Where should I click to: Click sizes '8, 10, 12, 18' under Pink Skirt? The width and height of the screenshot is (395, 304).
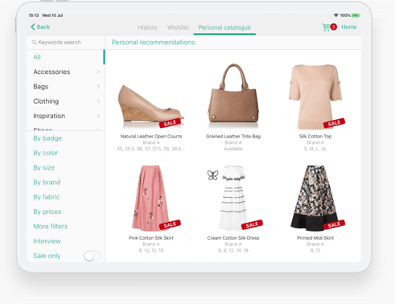point(151,251)
